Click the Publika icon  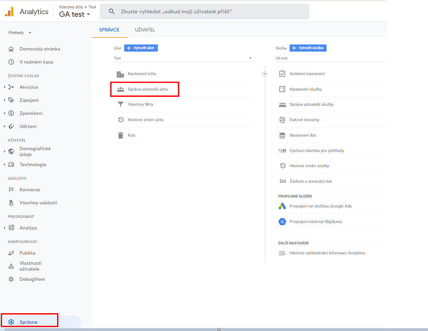tap(11, 253)
